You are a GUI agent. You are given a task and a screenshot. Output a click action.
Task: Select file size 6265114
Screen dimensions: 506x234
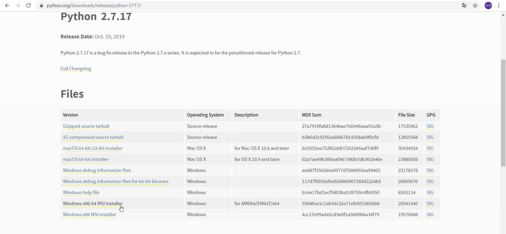click(x=407, y=192)
